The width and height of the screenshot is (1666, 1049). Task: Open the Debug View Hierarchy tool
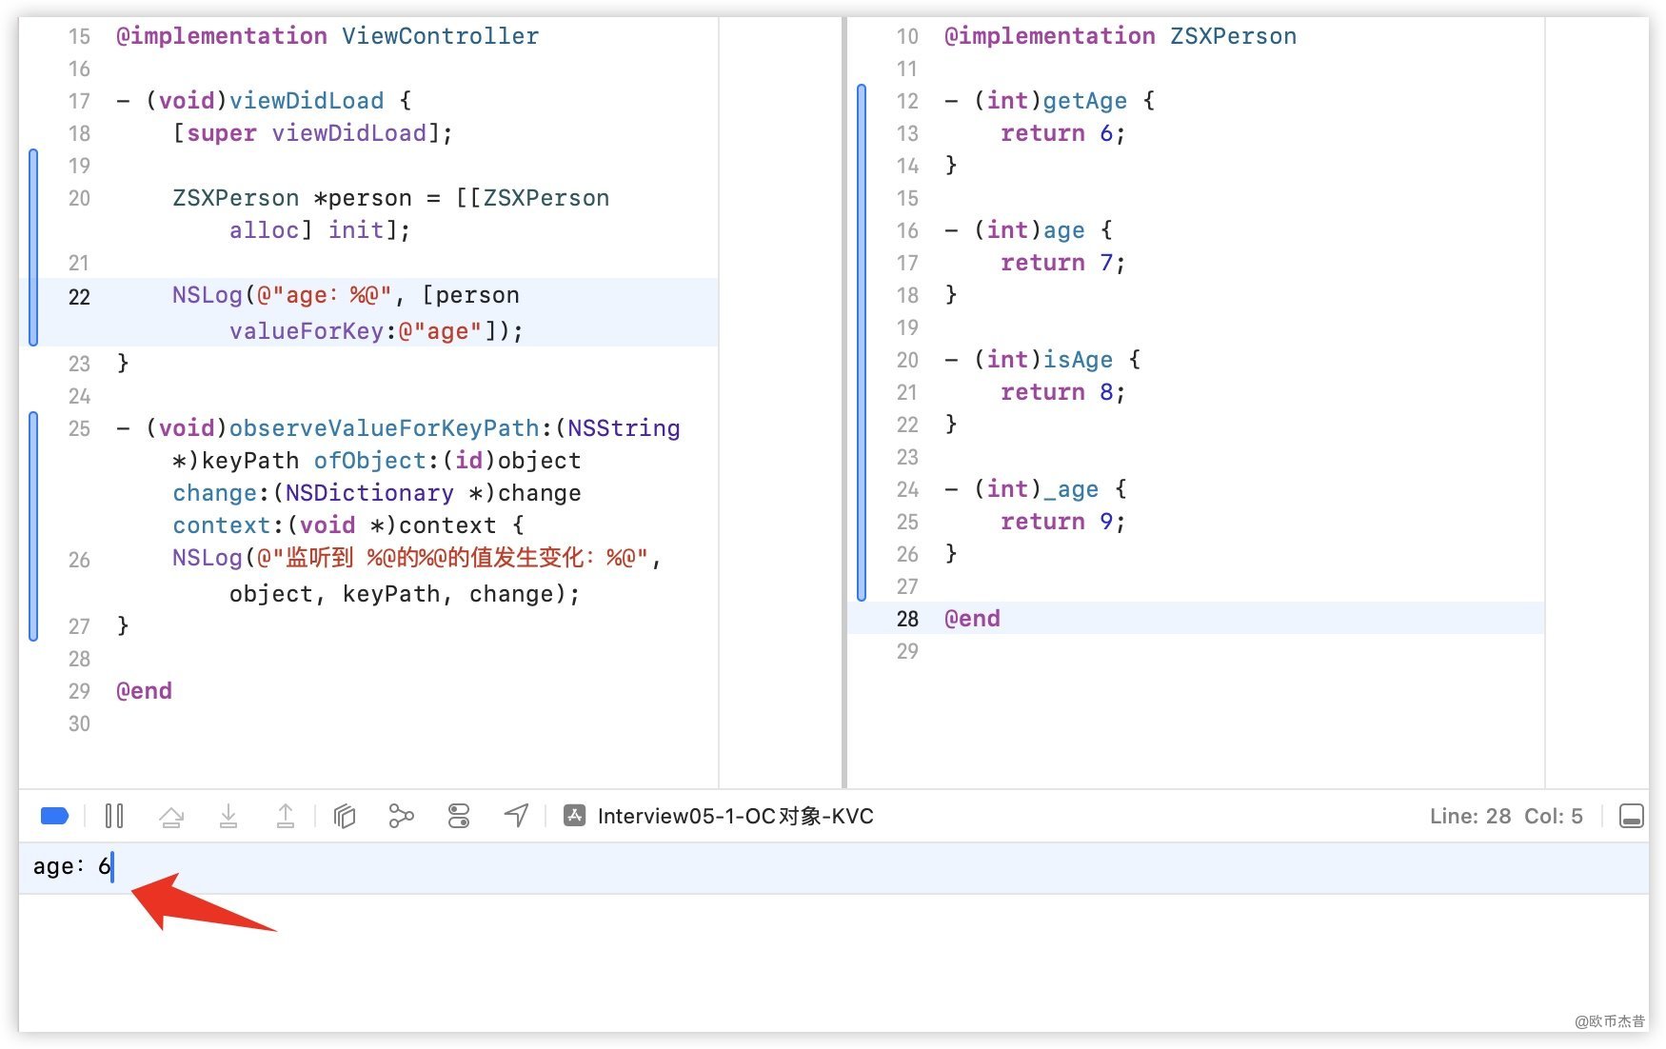(x=345, y=816)
